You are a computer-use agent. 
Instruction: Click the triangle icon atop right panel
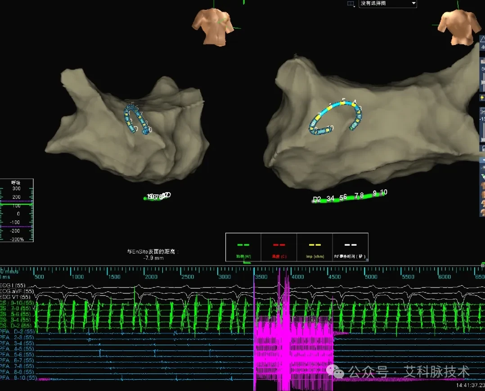point(483,39)
